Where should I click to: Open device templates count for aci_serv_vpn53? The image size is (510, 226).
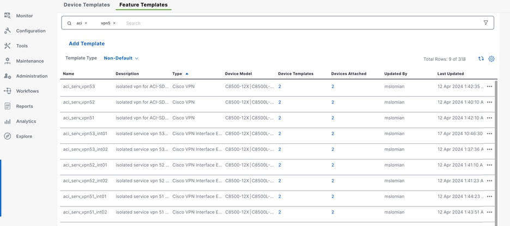coord(280,87)
